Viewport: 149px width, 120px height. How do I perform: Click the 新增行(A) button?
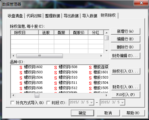click(125, 31)
